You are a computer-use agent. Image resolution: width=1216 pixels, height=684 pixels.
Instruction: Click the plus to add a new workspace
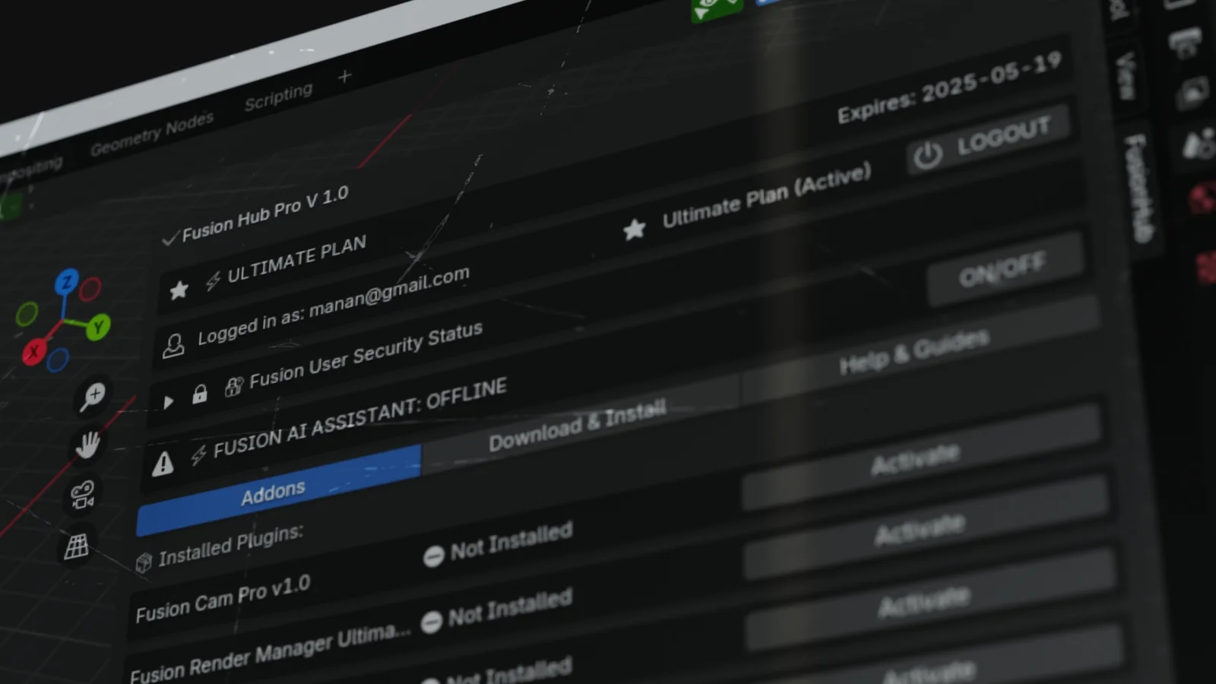344,76
